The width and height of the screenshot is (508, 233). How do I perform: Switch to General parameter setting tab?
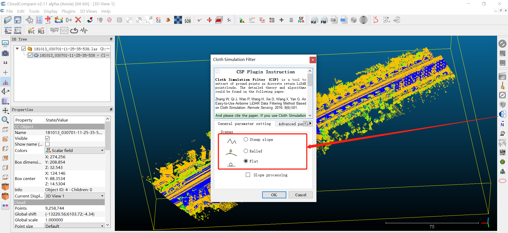pyautogui.click(x=244, y=124)
